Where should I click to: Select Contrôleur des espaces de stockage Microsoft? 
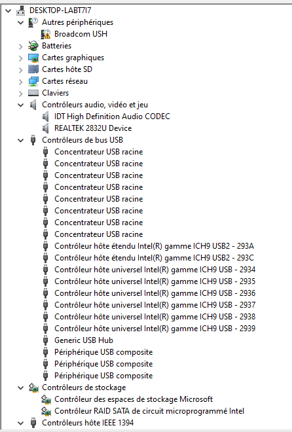tap(134, 399)
